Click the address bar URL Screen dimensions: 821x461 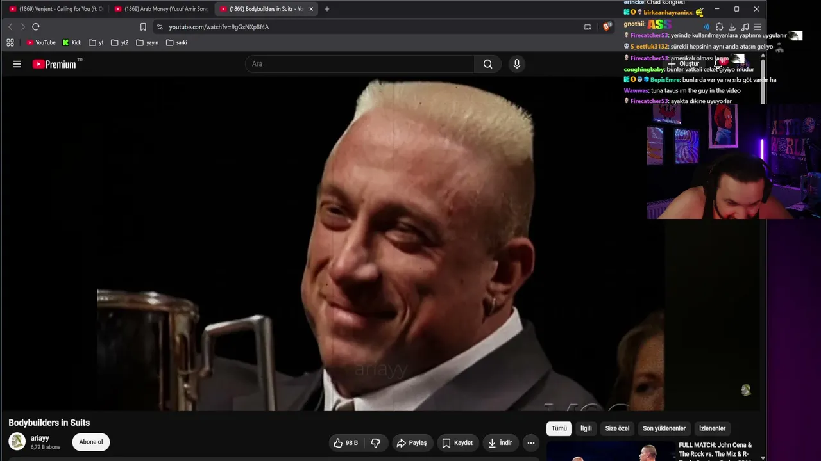point(219,27)
